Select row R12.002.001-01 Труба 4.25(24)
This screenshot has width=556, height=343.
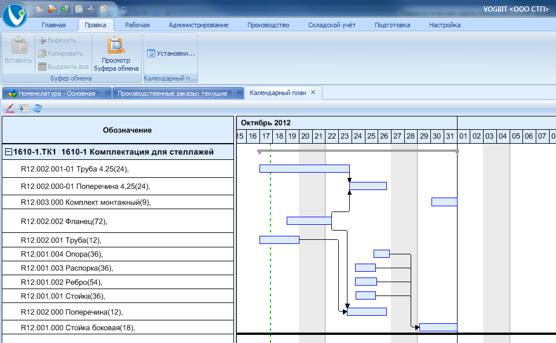118,169
